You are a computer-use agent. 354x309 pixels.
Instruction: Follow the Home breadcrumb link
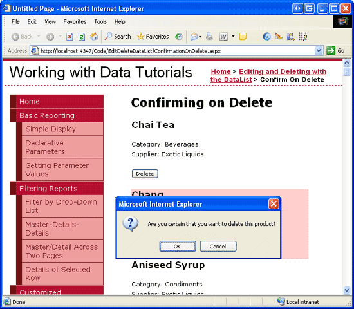(x=221, y=71)
